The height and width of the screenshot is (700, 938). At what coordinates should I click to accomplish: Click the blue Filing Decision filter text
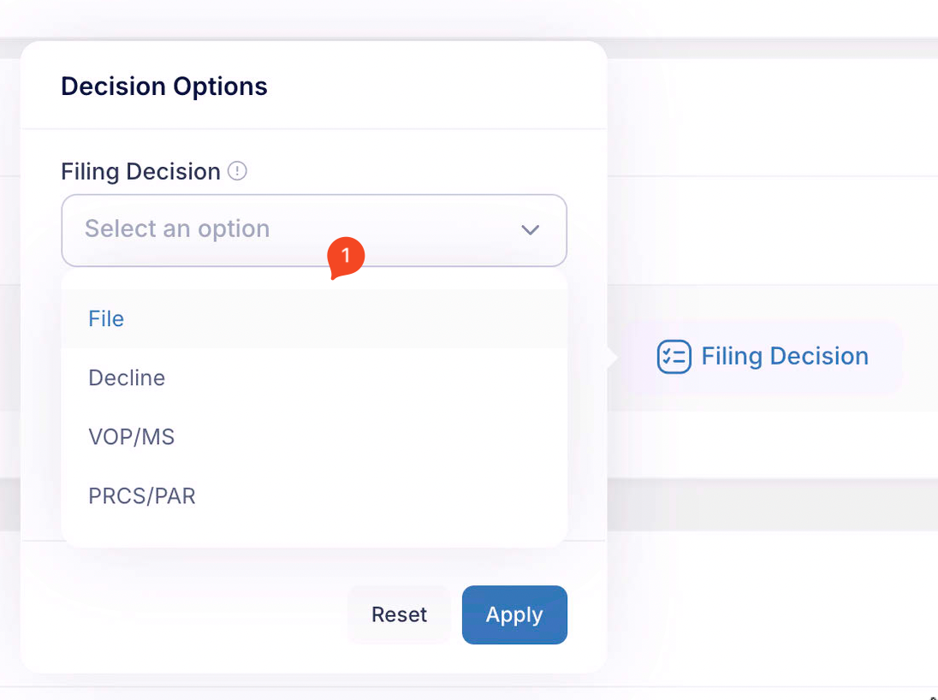(785, 356)
